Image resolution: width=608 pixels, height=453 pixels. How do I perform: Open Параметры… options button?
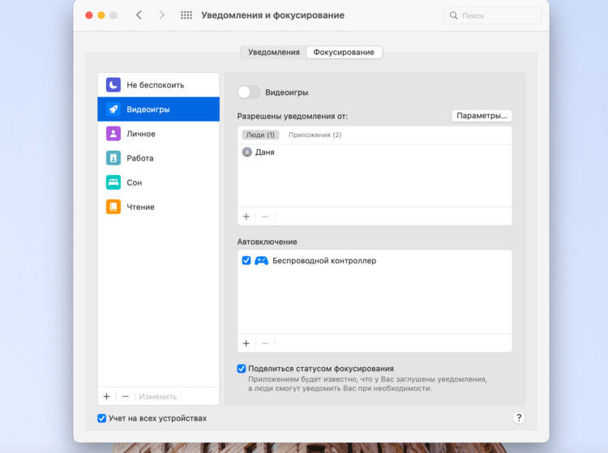tap(482, 116)
